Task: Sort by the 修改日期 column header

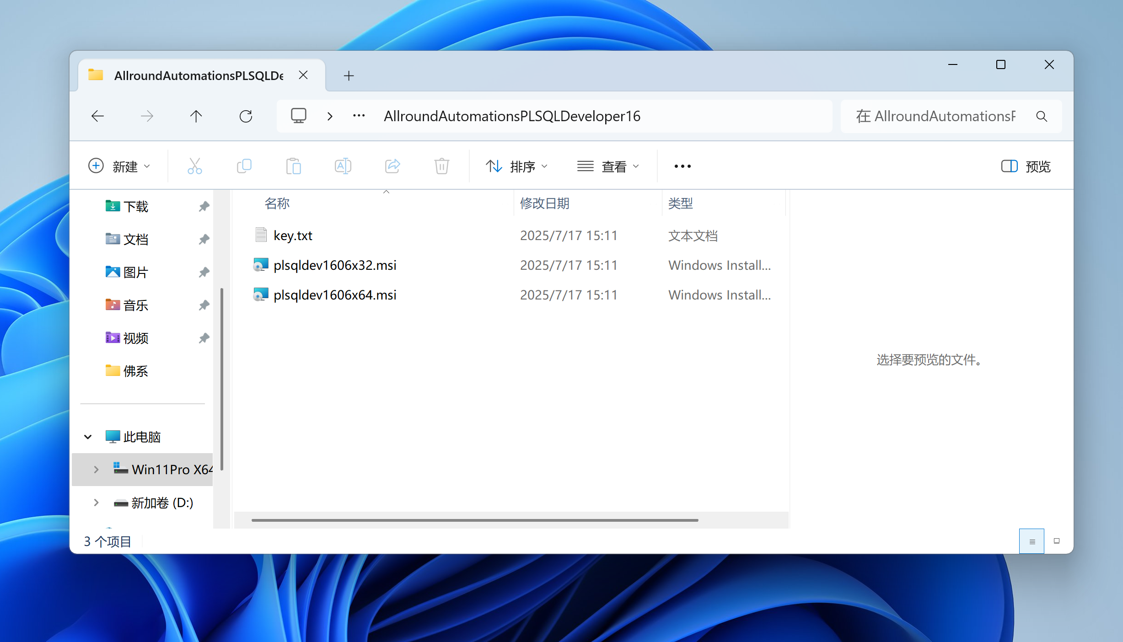Action: pyautogui.click(x=544, y=203)
